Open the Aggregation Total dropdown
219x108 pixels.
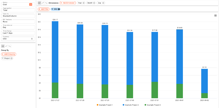(x=18, y=10)
